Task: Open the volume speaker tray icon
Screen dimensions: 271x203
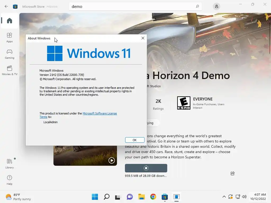Action: coord(244,197)
